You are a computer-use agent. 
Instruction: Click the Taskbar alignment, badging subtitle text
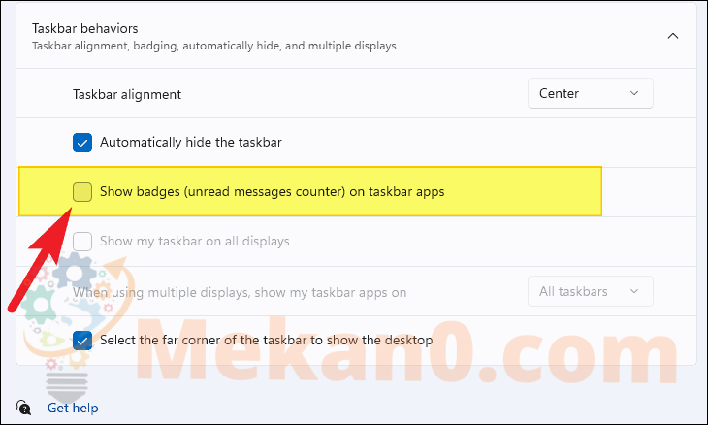tap(214, 46)
